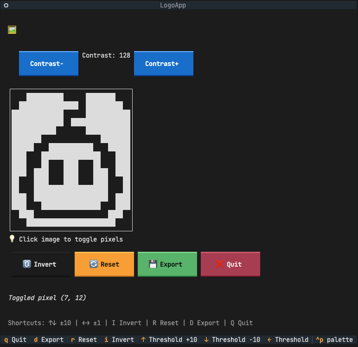Select d Export in footer bar

pyautogui.click(x=49, y=340)
